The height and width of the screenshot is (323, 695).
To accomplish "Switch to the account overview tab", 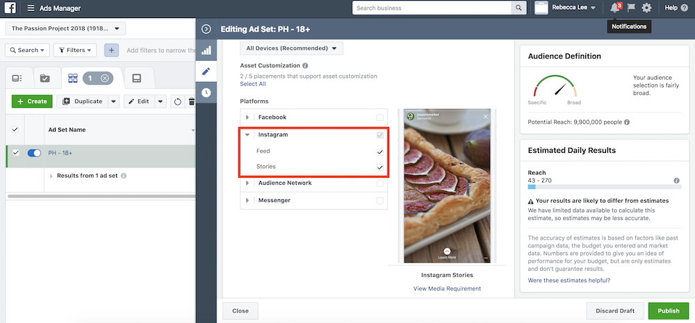I will 17,78.
